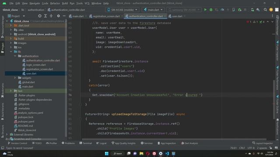Image resolution: width=280 pixels, height=157 pixels.
Task: Expand the test folder
Action: (11, 91)
